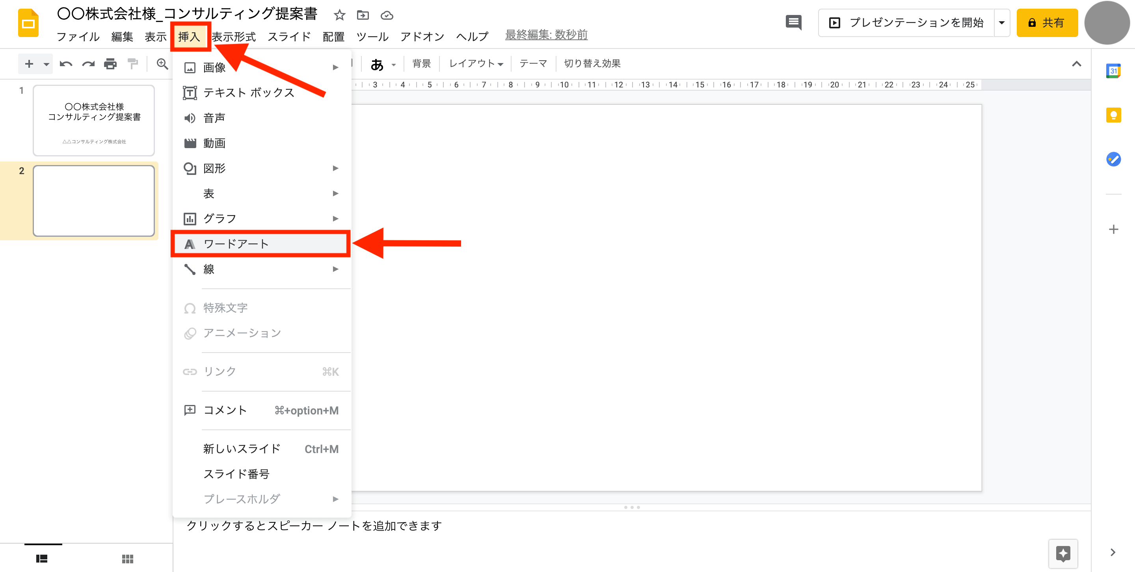
Task: Open the 表示 menu
Action: 156,37
